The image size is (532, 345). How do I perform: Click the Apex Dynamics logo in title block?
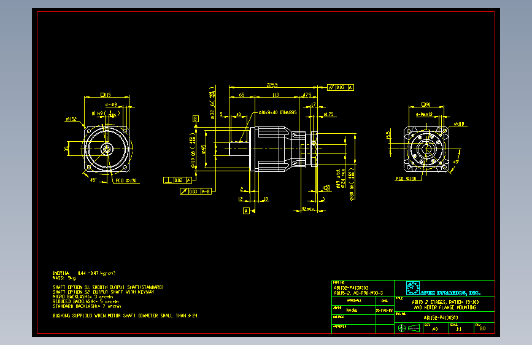tap(443, 289)
